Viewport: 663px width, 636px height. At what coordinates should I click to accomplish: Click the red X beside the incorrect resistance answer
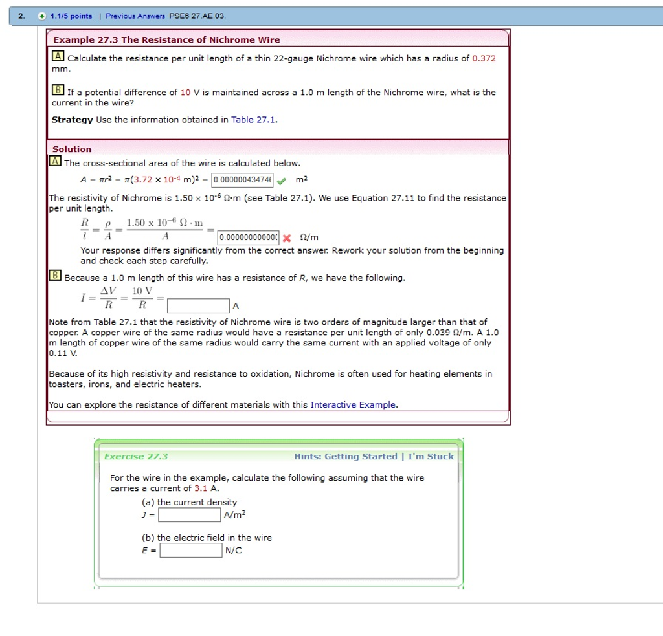[x=287, y=237]
